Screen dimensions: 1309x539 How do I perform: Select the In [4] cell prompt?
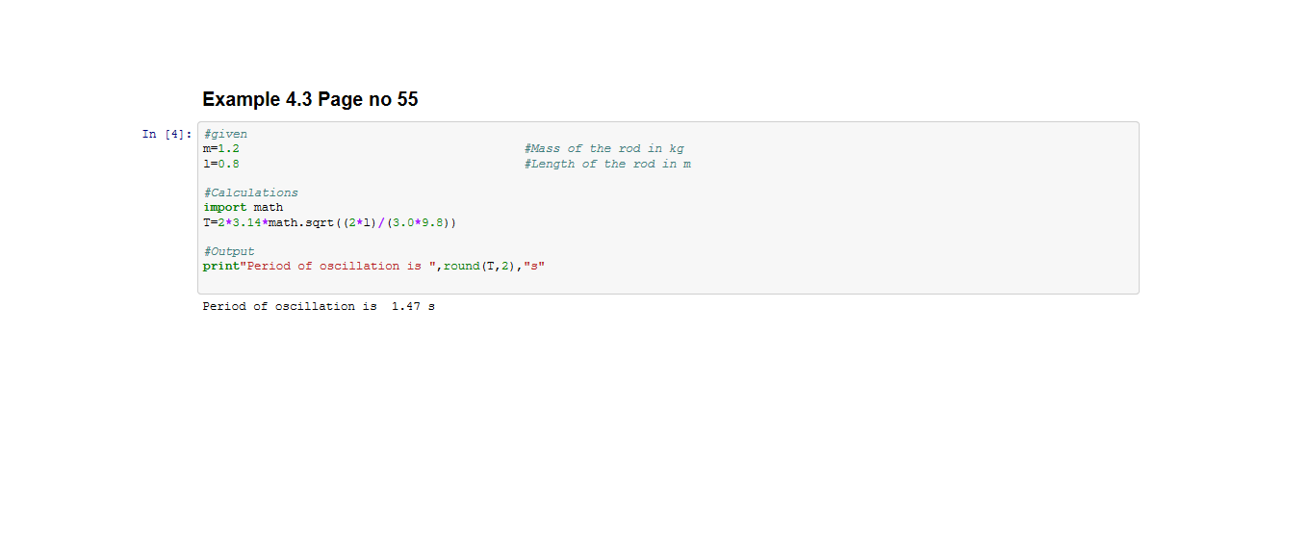pyautogui.click(x=167, y=134)
